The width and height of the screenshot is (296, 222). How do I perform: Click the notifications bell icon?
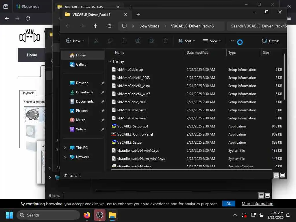[288, 215]
